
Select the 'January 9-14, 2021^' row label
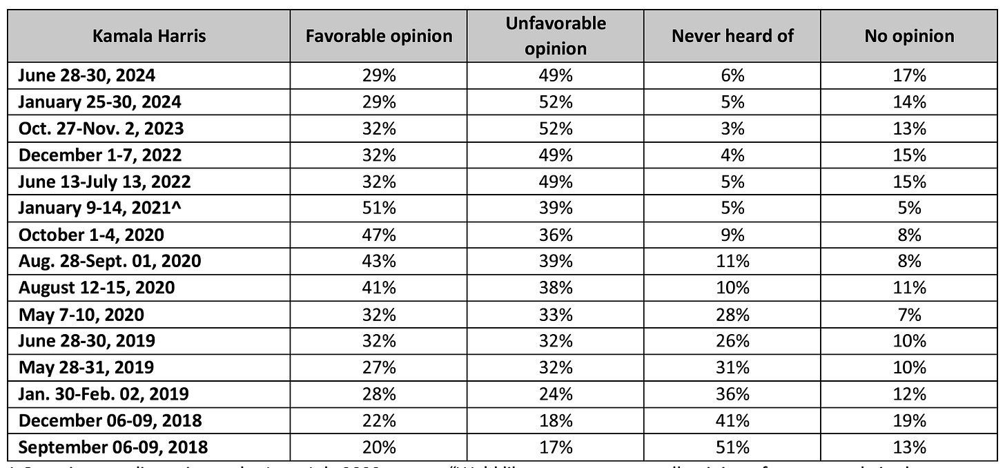99,208
